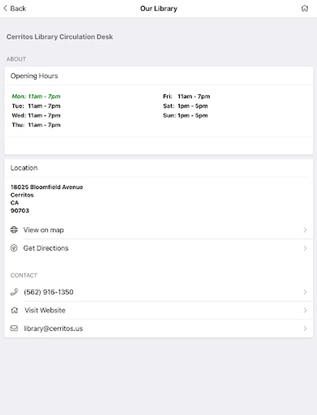Viewport: 317px width, 415px height.
Task: Select Get Directions
Action: point(46,248)
